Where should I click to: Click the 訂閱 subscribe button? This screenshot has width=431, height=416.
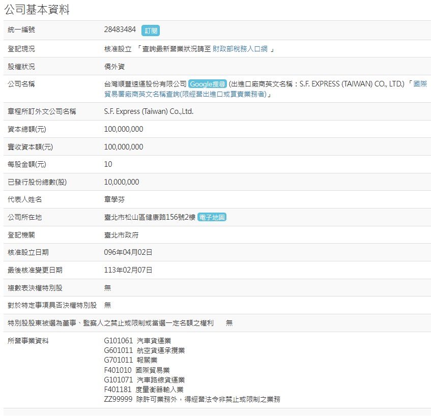(x=150, y=31)
